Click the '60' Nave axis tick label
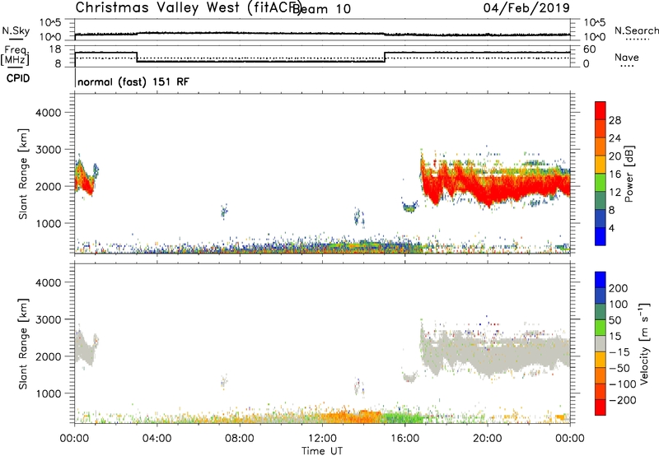 pyautogui.click(x=590, y=49)
